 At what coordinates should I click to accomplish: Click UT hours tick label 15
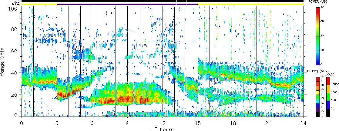[198, 123]
